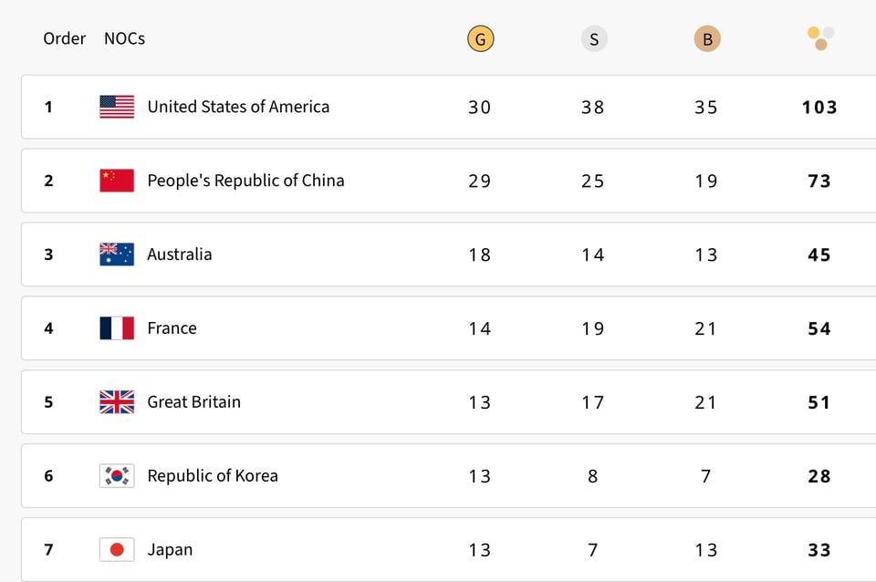The height and width of the screenshot is (582, 876).
Task: Click the Australia flag icon
Action: [117, 255]
